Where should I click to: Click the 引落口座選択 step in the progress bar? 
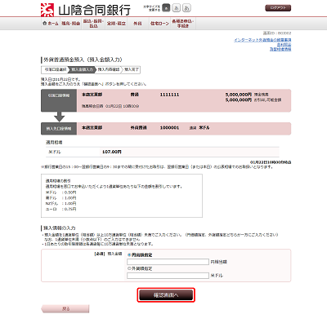point(56,69)
